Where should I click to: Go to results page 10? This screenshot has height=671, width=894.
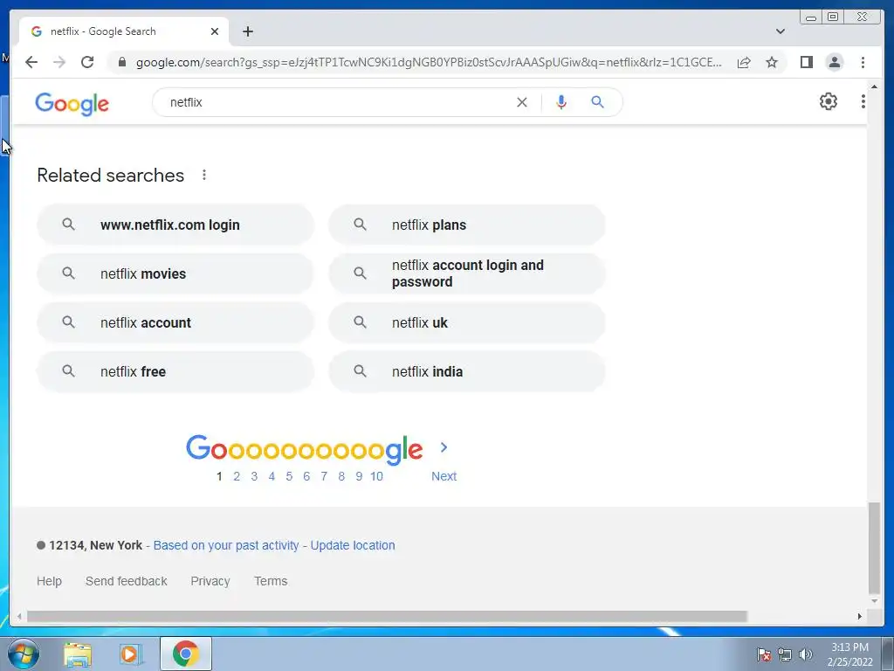[x=376, y=476]
